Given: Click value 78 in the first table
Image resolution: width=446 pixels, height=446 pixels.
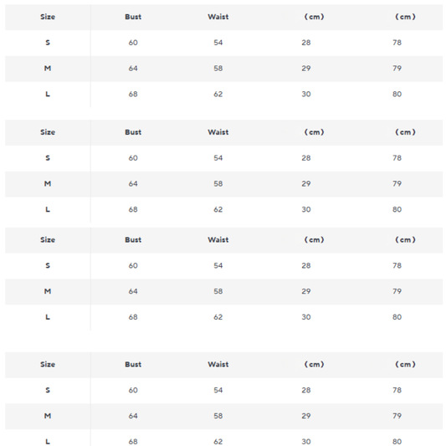Looking at the screenshot, I should pyautogui.click(x=397, y=43).
